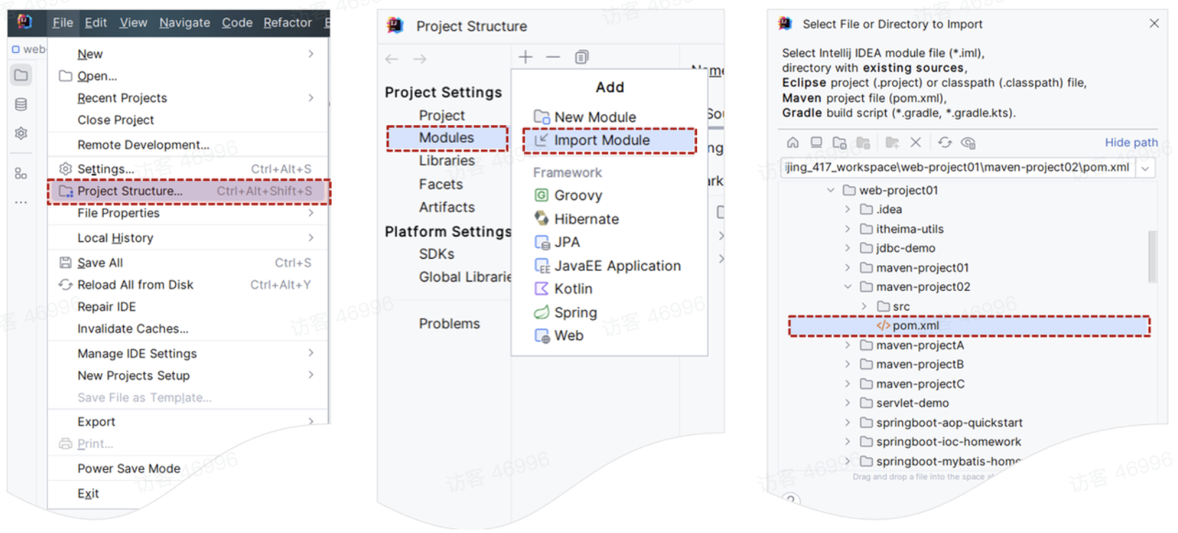The height and width of the screenshot is (533, 1178).
Task: Click the plus Add icon in Project Structure
Action: [x=525, y=57]
